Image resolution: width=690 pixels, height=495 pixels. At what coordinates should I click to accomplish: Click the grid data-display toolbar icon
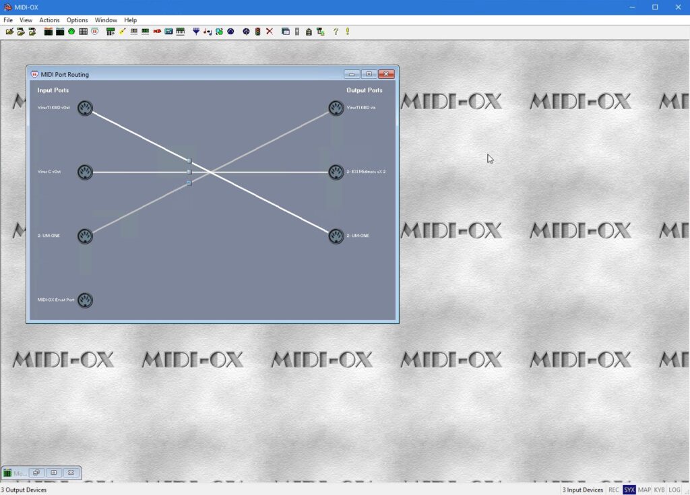(x=82, y=31)
